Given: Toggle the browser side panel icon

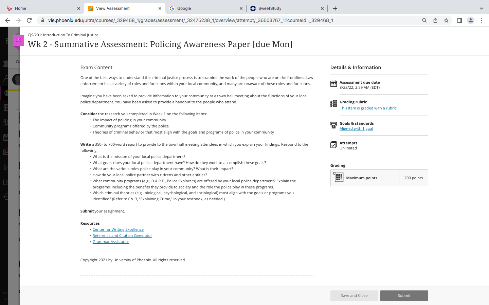Looking at the screenshot, I should coord(460,20).
